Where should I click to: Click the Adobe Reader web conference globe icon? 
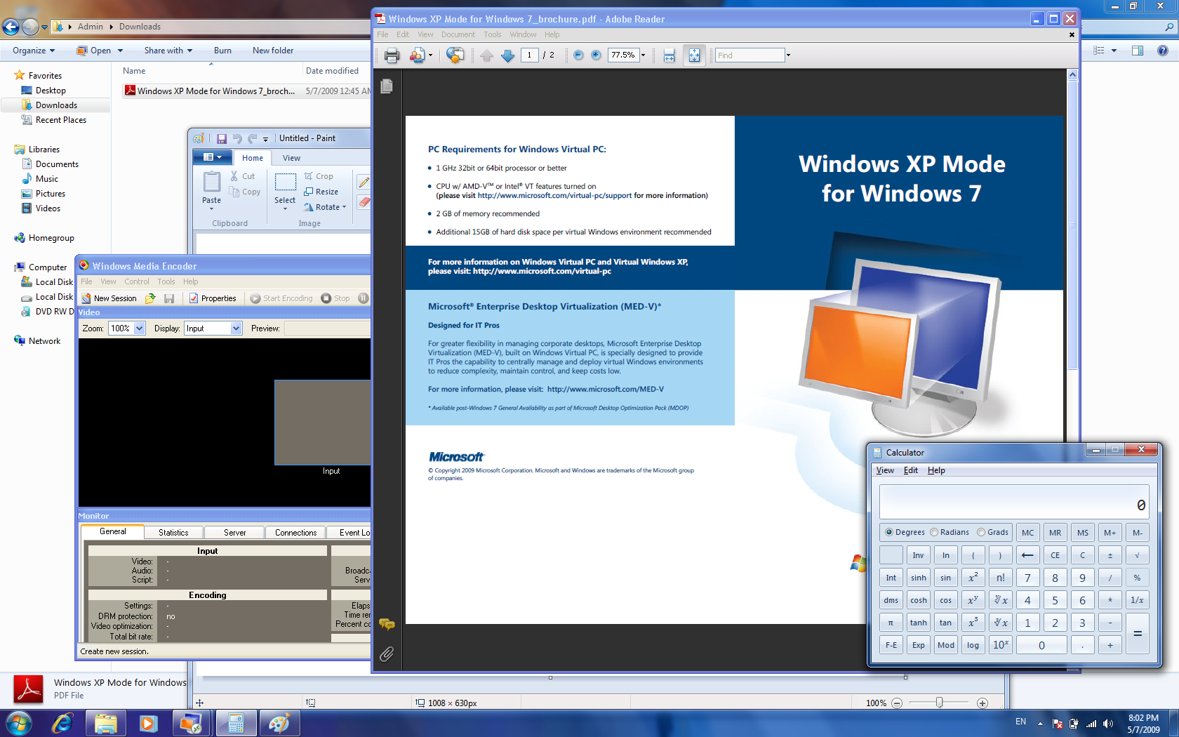point(455,55)
